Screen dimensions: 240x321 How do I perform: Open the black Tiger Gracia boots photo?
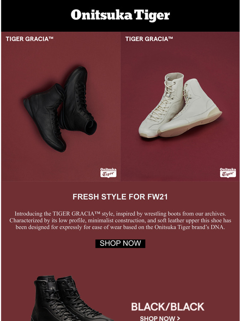click(61, 107)
